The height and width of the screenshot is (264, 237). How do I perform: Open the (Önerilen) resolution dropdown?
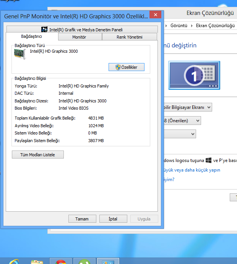coord(182,121)
